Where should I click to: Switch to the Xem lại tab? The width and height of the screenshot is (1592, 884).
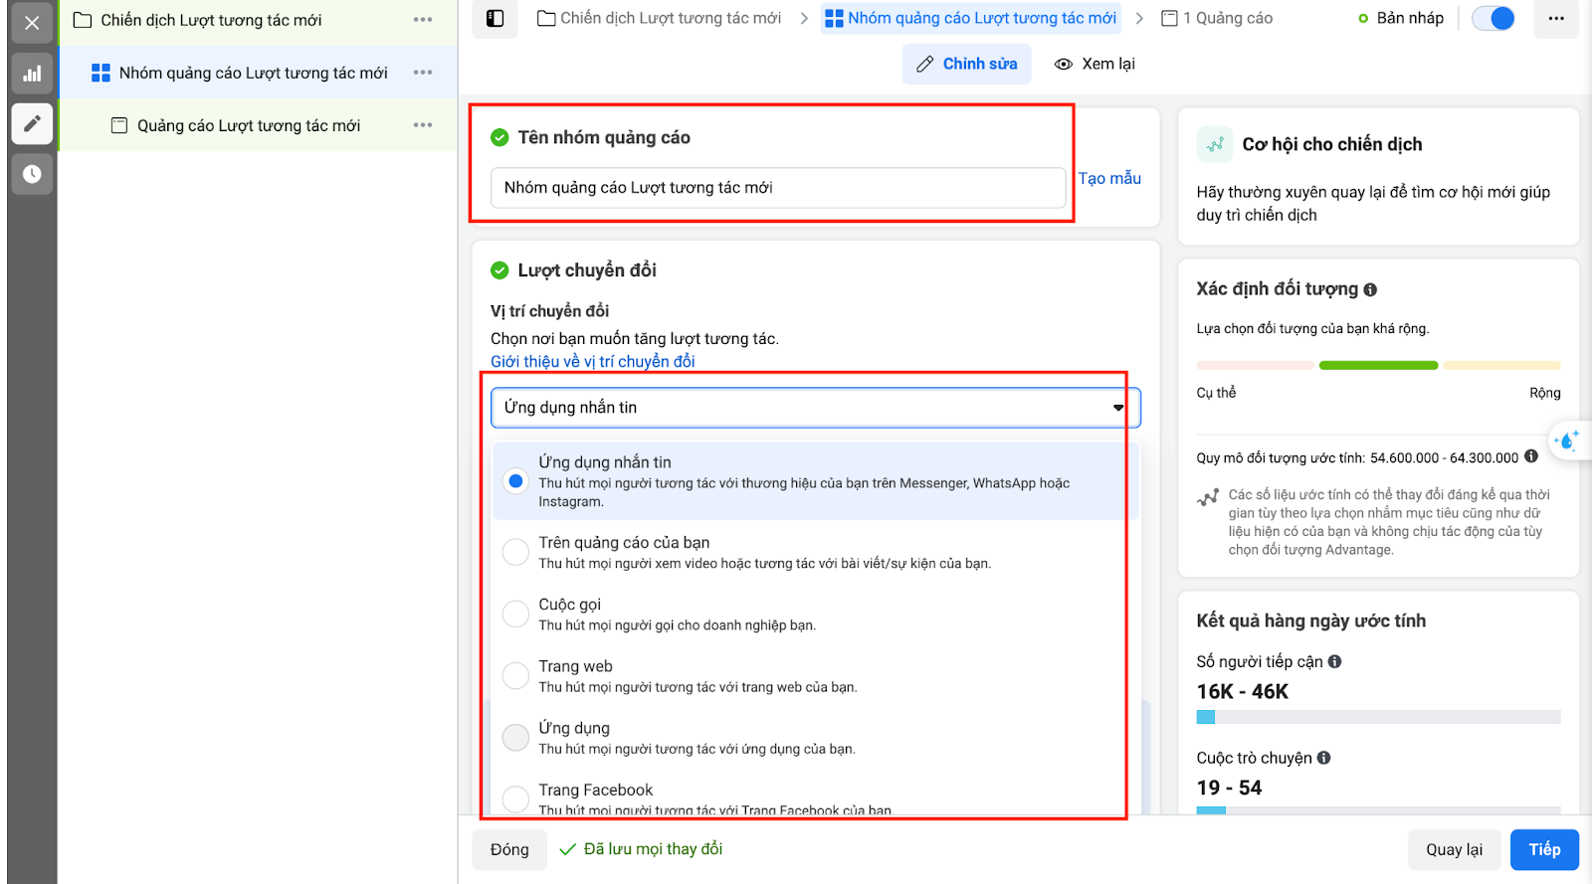point(1094,64)
